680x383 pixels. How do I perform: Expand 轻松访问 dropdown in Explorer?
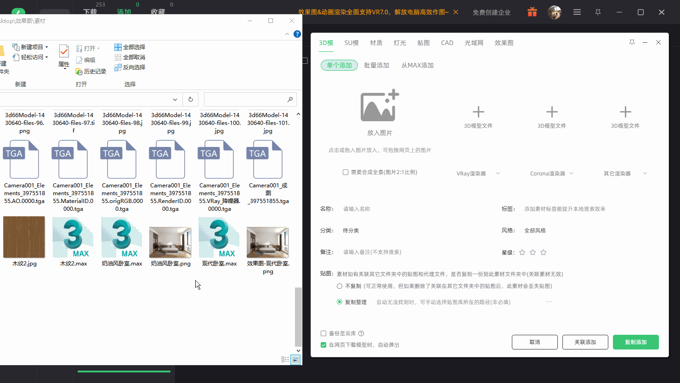[46, 57]
